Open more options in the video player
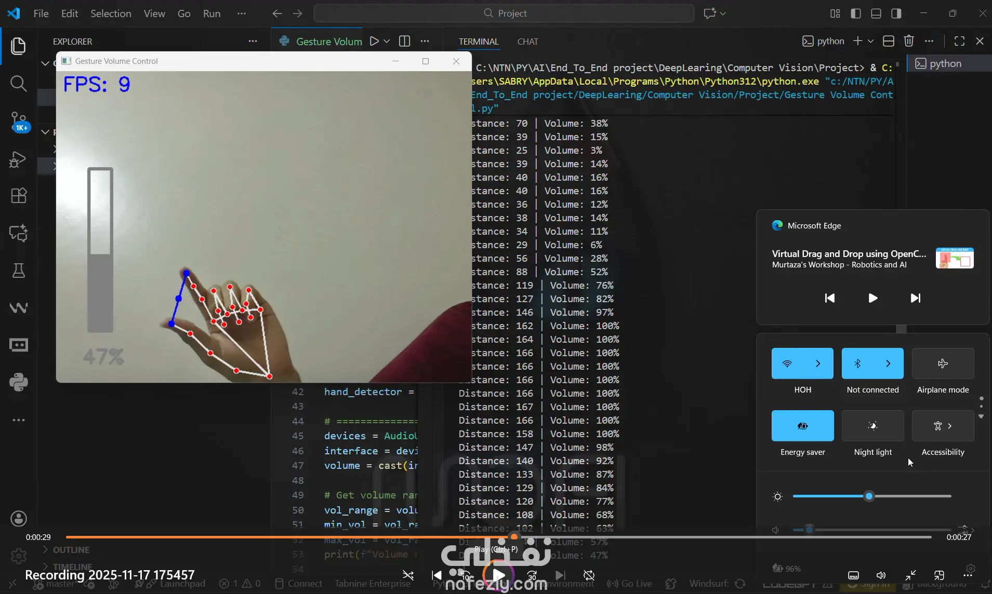Screen dimensions: 992x594 click(x=968, y=575)
